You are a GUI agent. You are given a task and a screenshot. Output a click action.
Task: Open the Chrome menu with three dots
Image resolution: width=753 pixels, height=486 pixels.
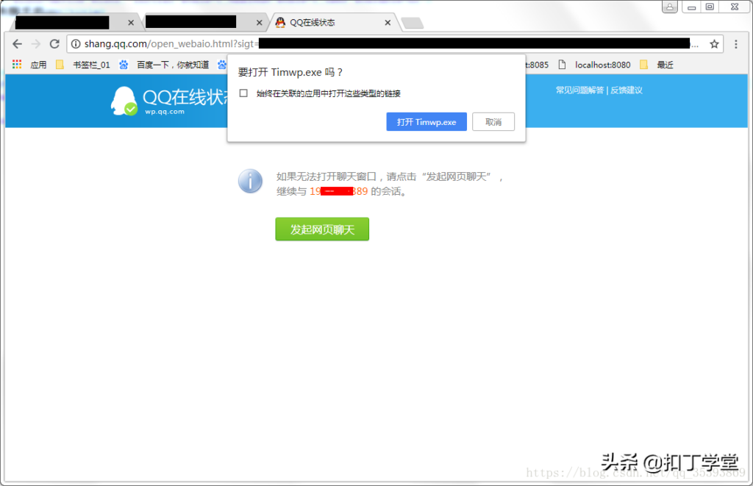click(736, 44)
